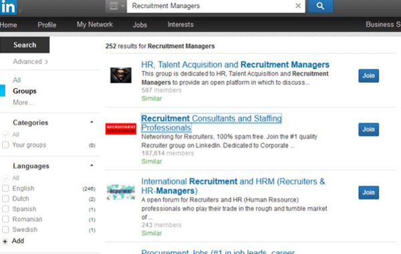Collapse the Languages section arrow

(x=92, y=166)
